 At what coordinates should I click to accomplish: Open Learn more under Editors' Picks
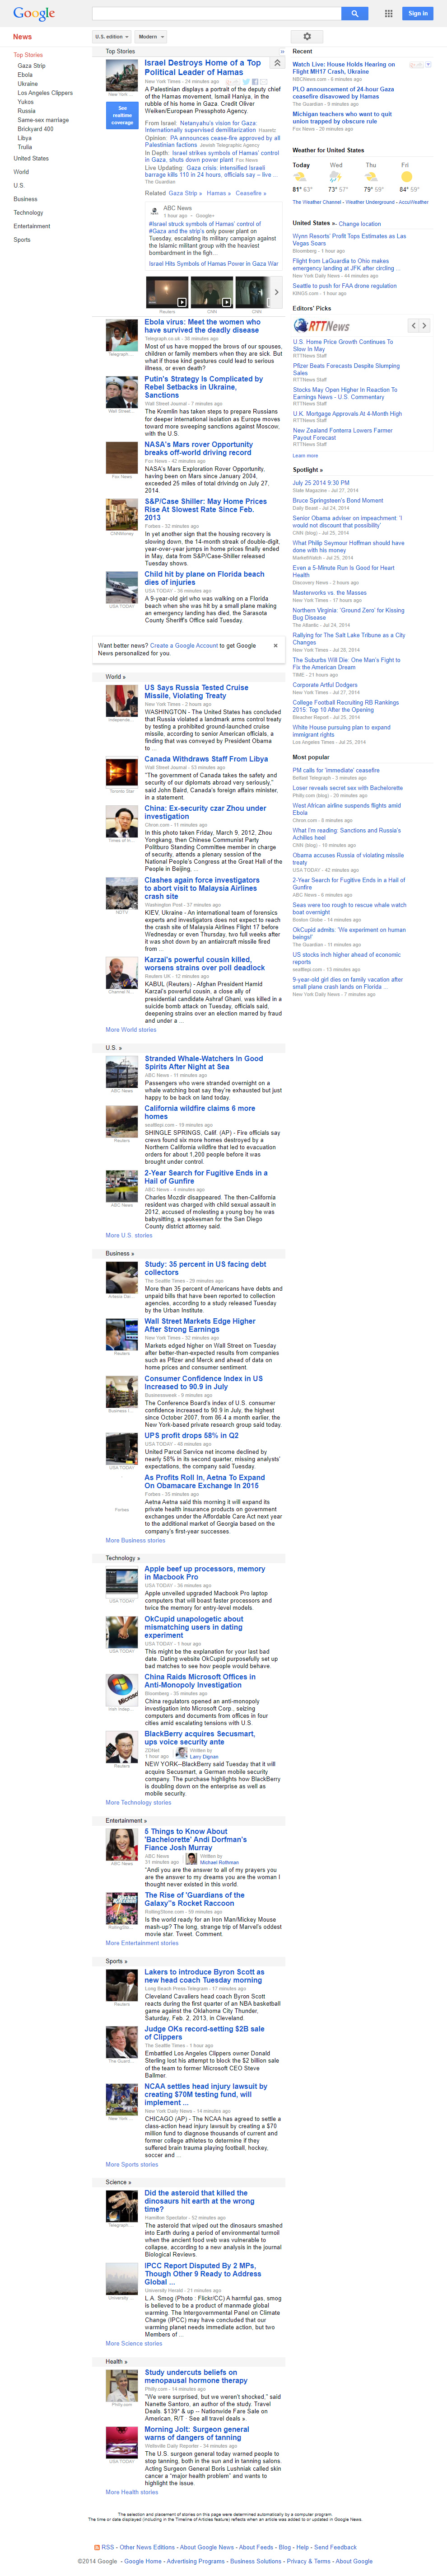[x=305, y=455]
